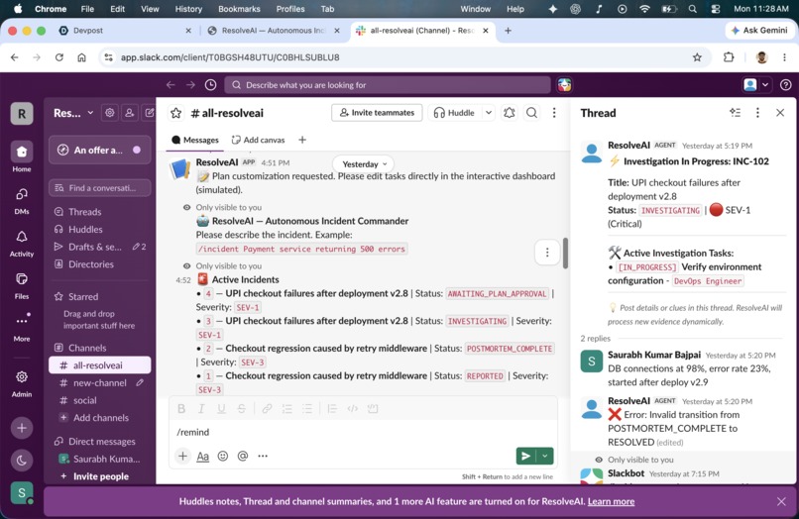The height and width of the screenshot is (519, 799).
Task: Click Ask Gemini in Chrome
Action: pos(759,31)
